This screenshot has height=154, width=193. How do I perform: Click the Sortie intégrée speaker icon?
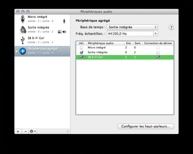23,30
